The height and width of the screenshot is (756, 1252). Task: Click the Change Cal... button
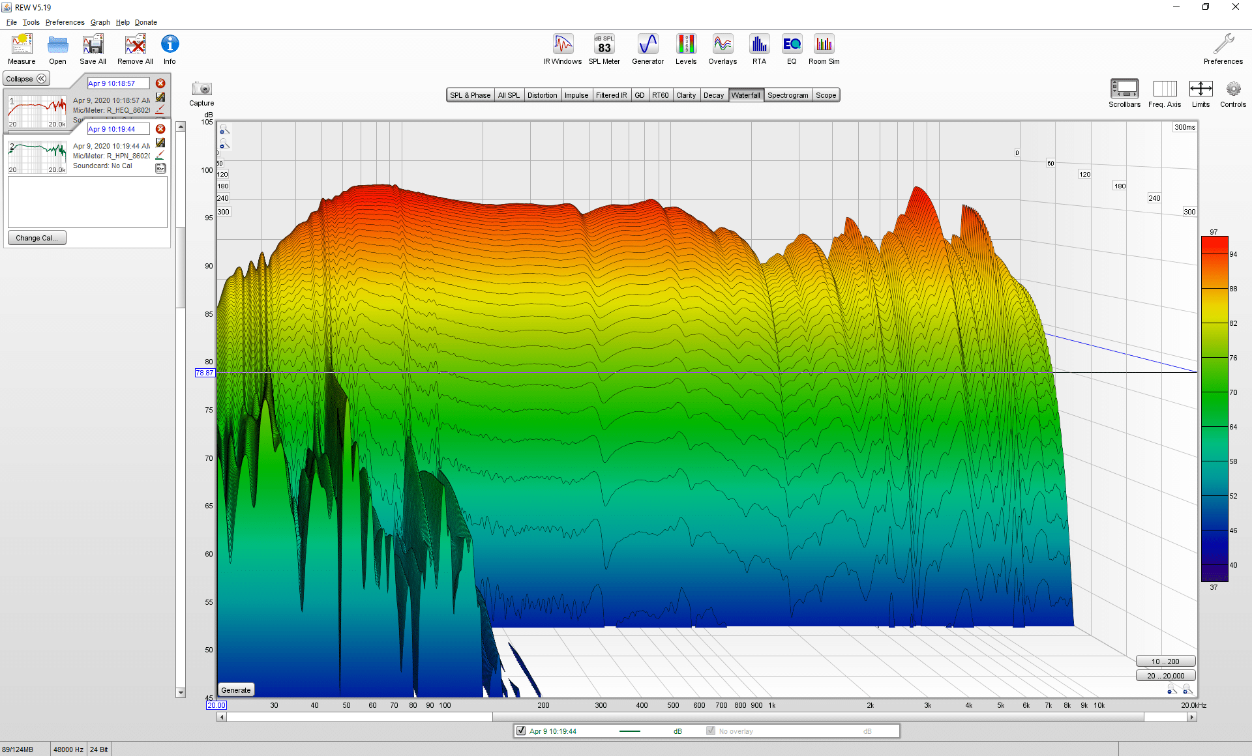pos(37,238)
